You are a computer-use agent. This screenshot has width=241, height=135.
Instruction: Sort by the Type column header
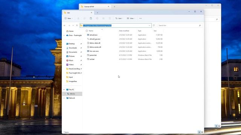pos(140,31)
